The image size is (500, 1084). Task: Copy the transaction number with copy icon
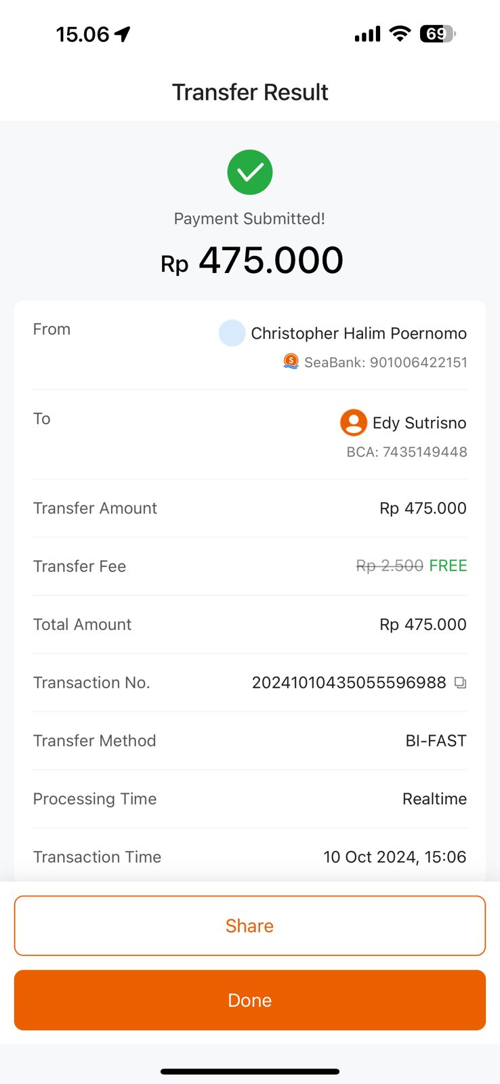pyautogui.click(x=461, y=683)
